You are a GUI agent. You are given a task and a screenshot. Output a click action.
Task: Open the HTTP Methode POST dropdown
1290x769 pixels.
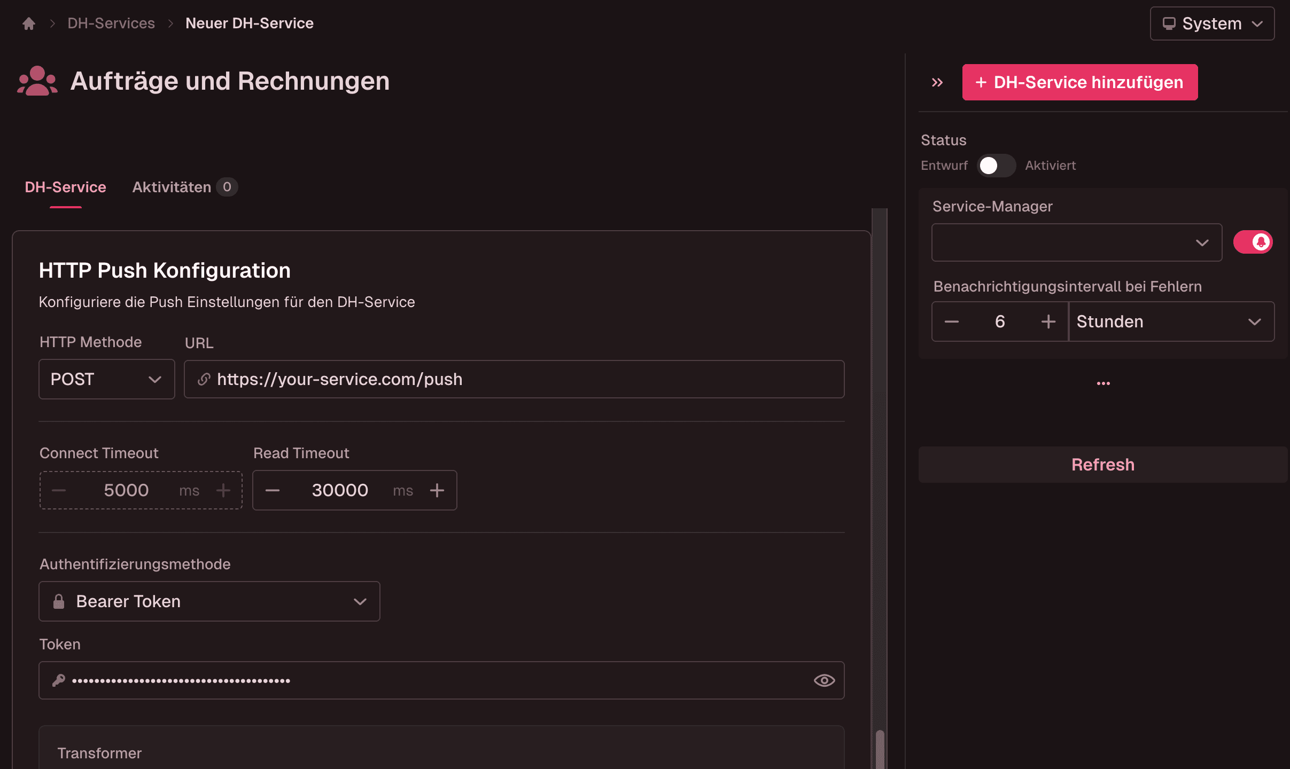point(106,379)
